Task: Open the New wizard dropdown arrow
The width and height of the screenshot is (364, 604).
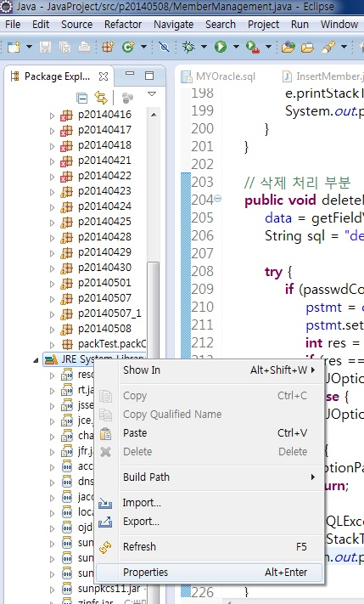Action: 29,47
